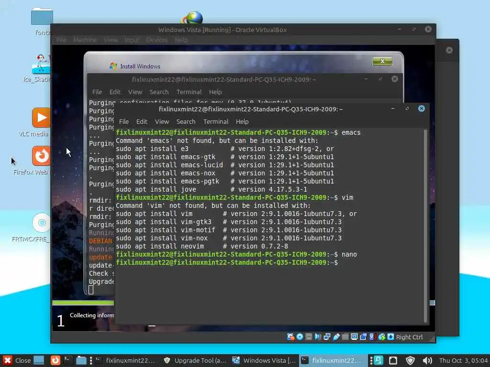Click teal notification tray icon
Screen dimensions: 490x367
coord(379,360)
